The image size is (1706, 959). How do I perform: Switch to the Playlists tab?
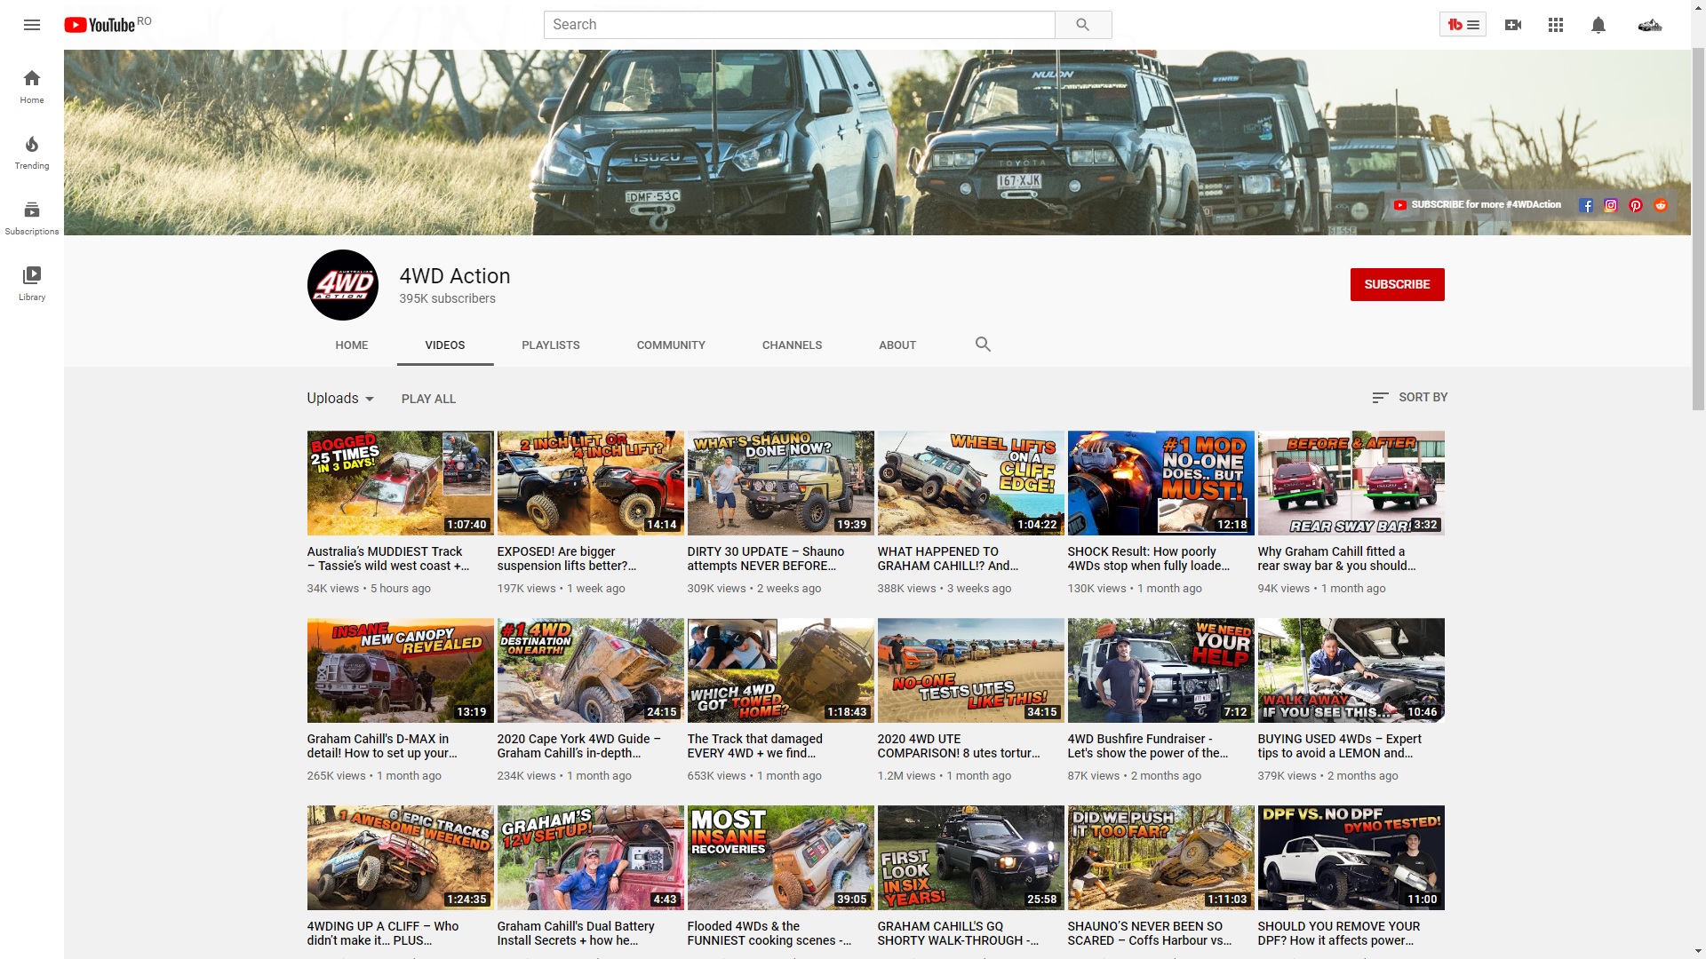[550, 345]
